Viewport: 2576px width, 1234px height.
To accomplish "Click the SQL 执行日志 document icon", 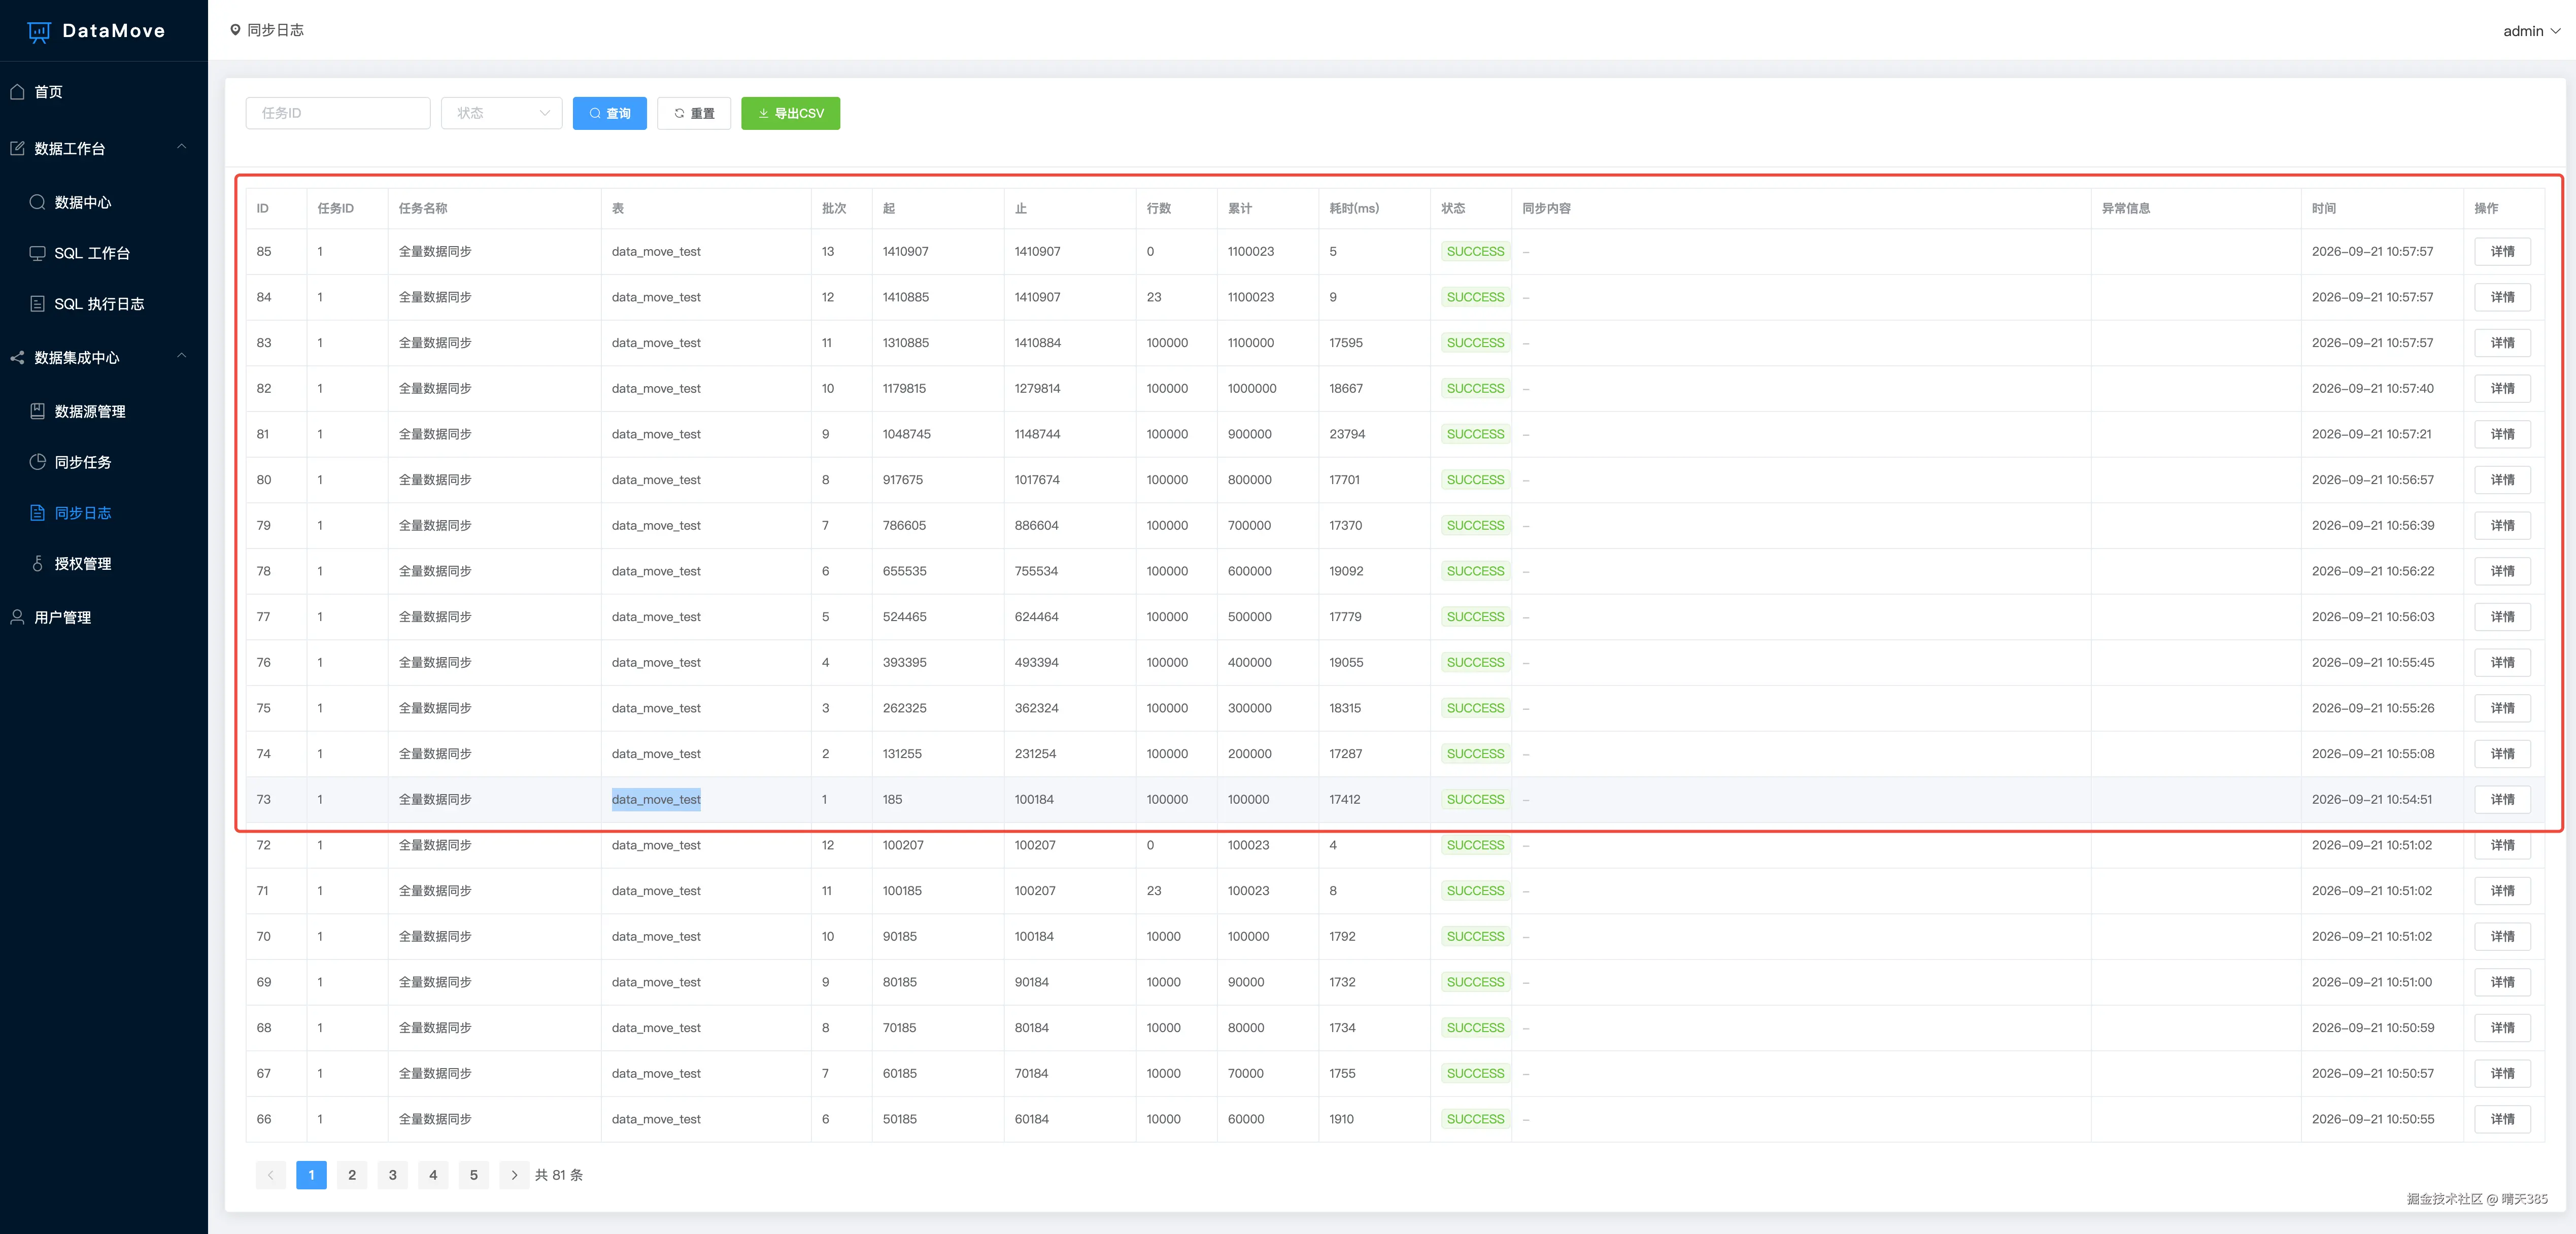I will click(37, 304).
